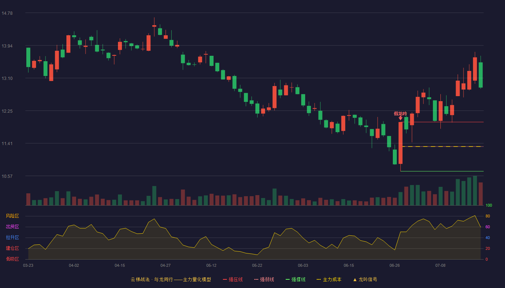Click the orange 80 indicator axis value
This screenshot has height=288, width=505.
(x=488, y=216)
